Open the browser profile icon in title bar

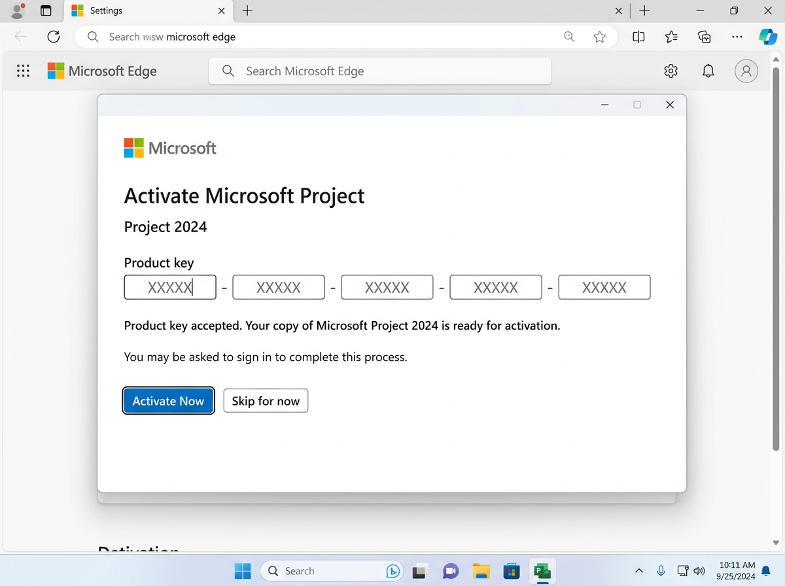click(x=18, y=10)
